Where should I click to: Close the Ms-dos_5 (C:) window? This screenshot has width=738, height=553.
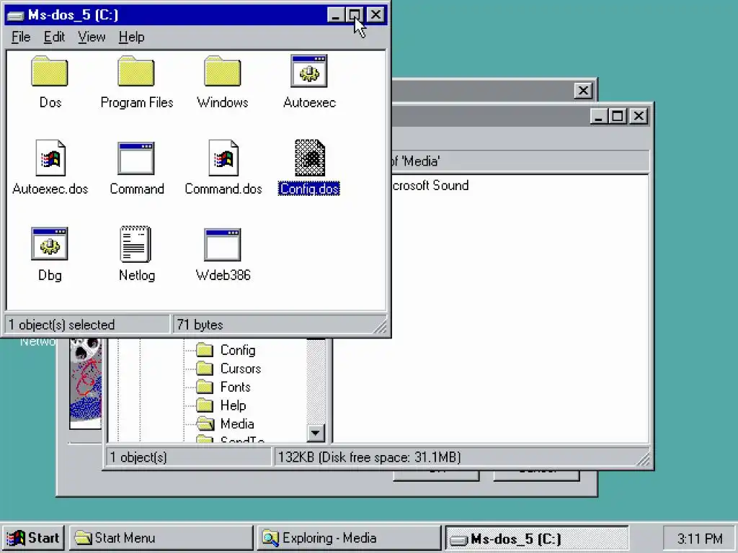[x=375, y=15]
